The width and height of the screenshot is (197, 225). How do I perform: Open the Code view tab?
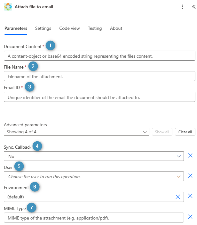69,28
